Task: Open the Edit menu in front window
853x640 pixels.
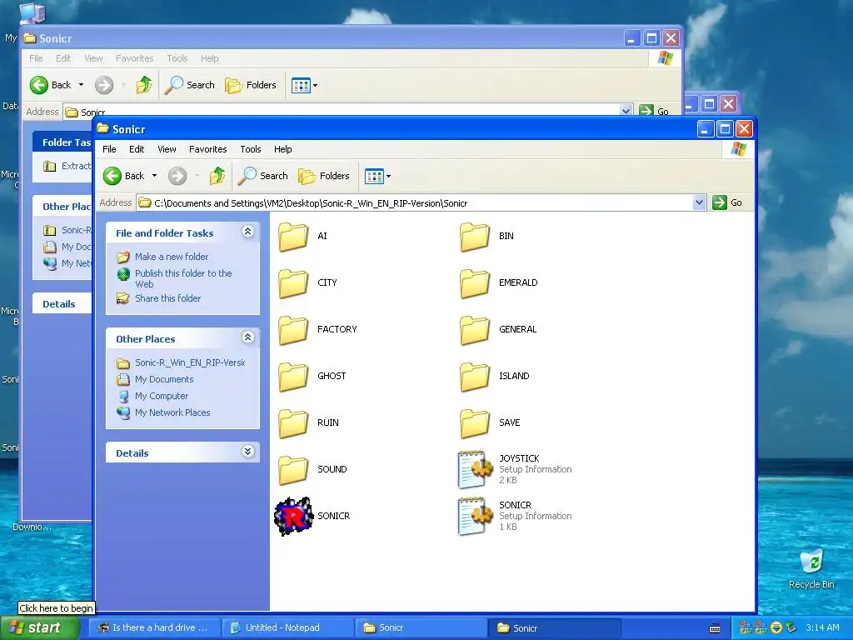Action: point(137,149)
